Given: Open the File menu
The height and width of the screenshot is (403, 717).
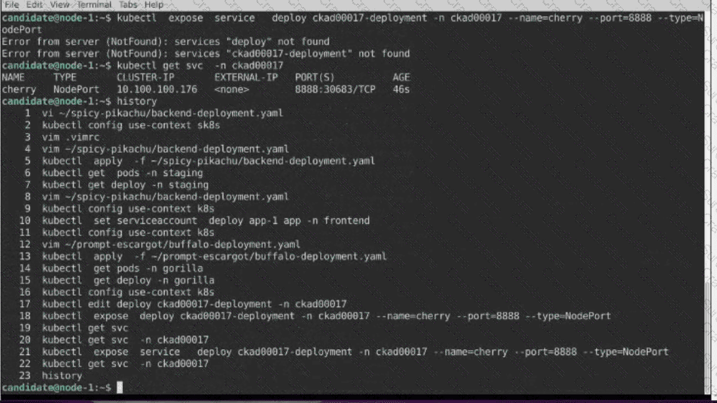Looking at the screenshot, I should 12,4.
